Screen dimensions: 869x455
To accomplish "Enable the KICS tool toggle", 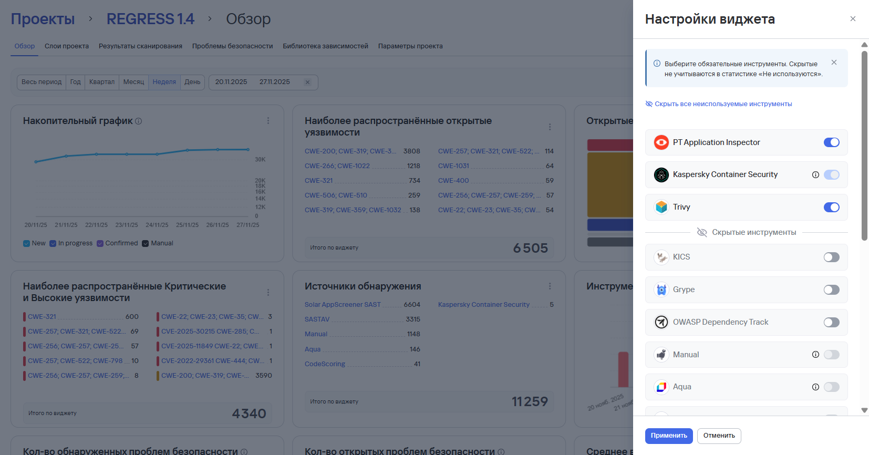I will click(831, 257).
